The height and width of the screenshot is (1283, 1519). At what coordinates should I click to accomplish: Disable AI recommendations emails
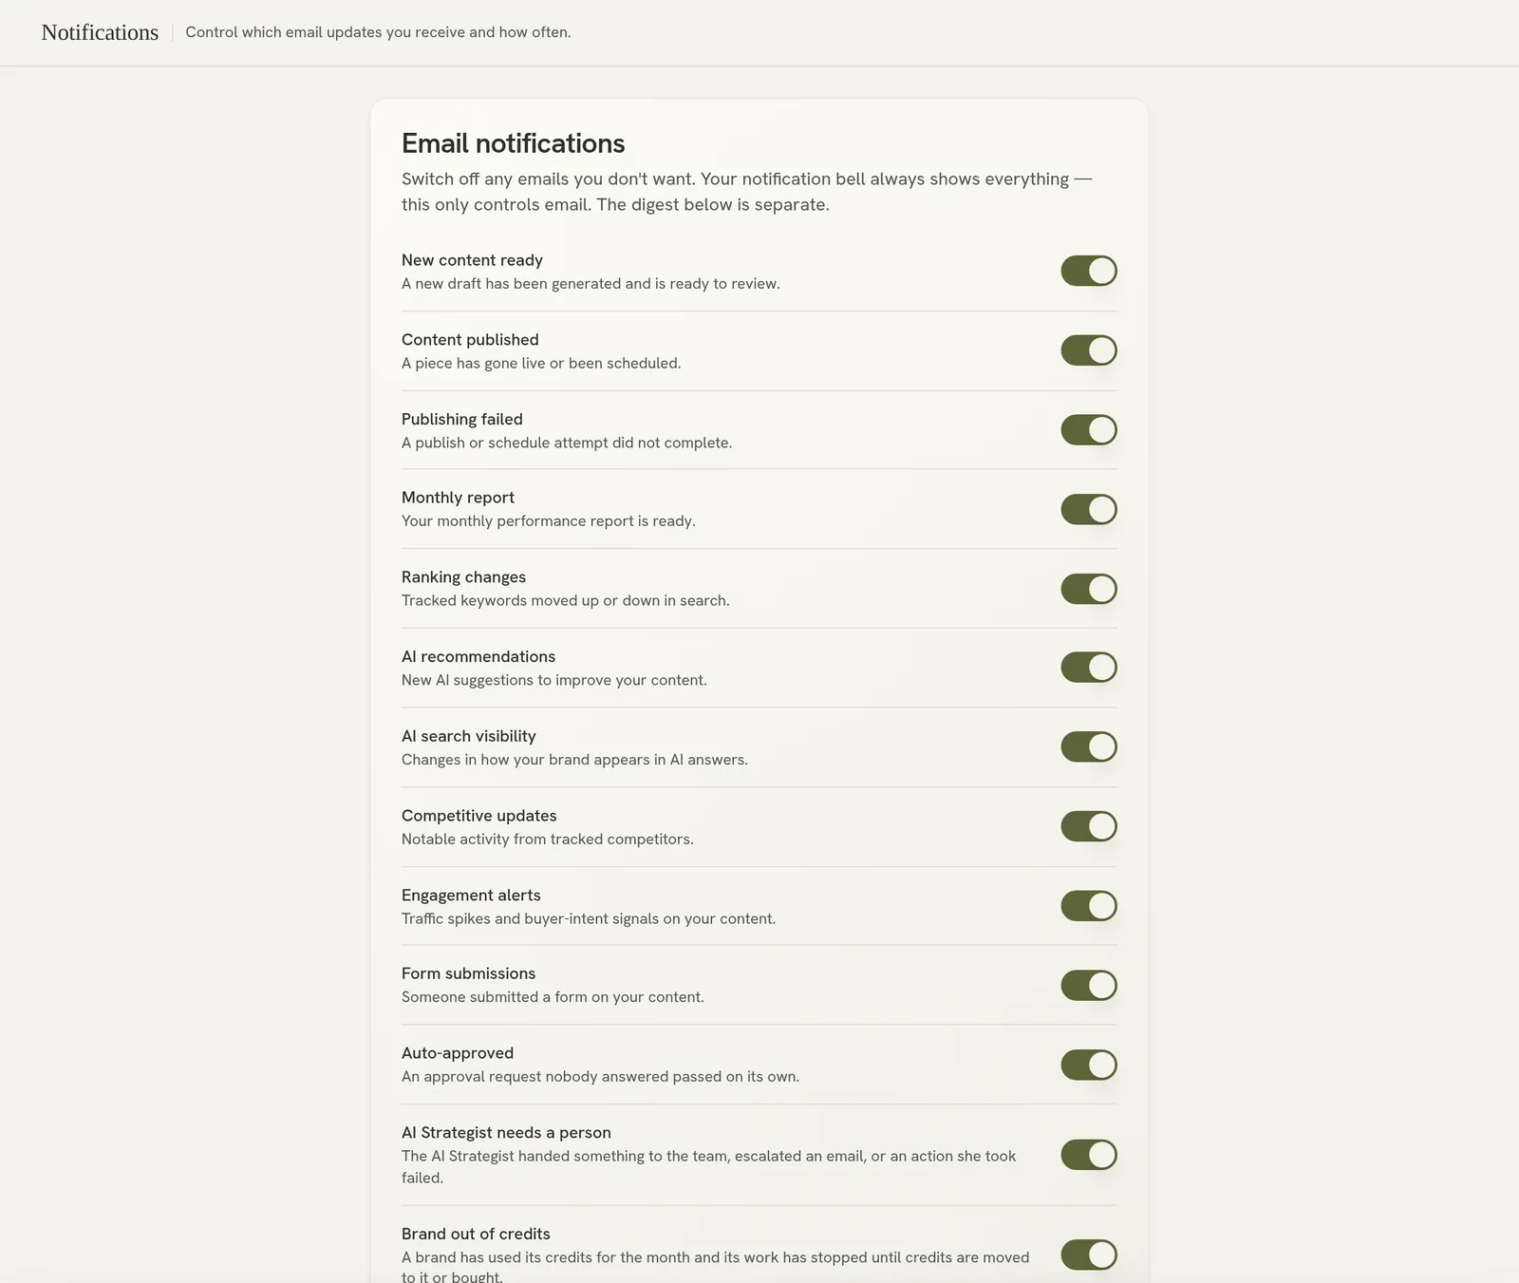coord(1089,668)
